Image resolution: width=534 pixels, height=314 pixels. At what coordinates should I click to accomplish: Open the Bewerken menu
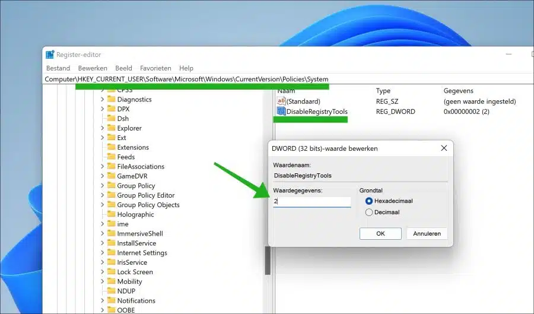[x=93, y=68]
